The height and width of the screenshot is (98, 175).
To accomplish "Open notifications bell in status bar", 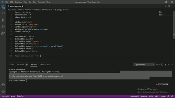I will pos(172,96).
